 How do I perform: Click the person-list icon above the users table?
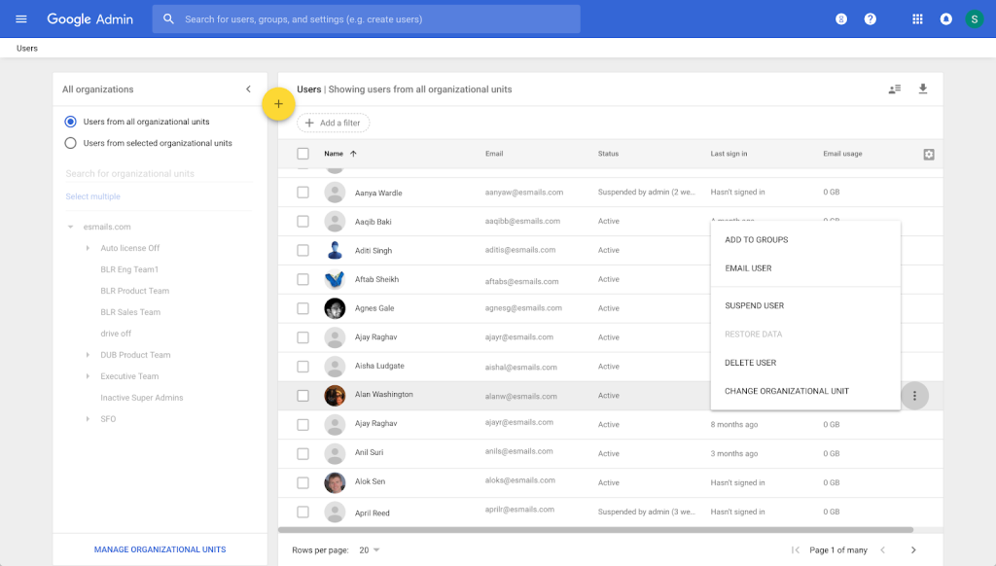coord(894,88)
